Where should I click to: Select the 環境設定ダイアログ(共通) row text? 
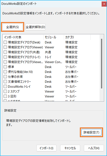(24, 52)
